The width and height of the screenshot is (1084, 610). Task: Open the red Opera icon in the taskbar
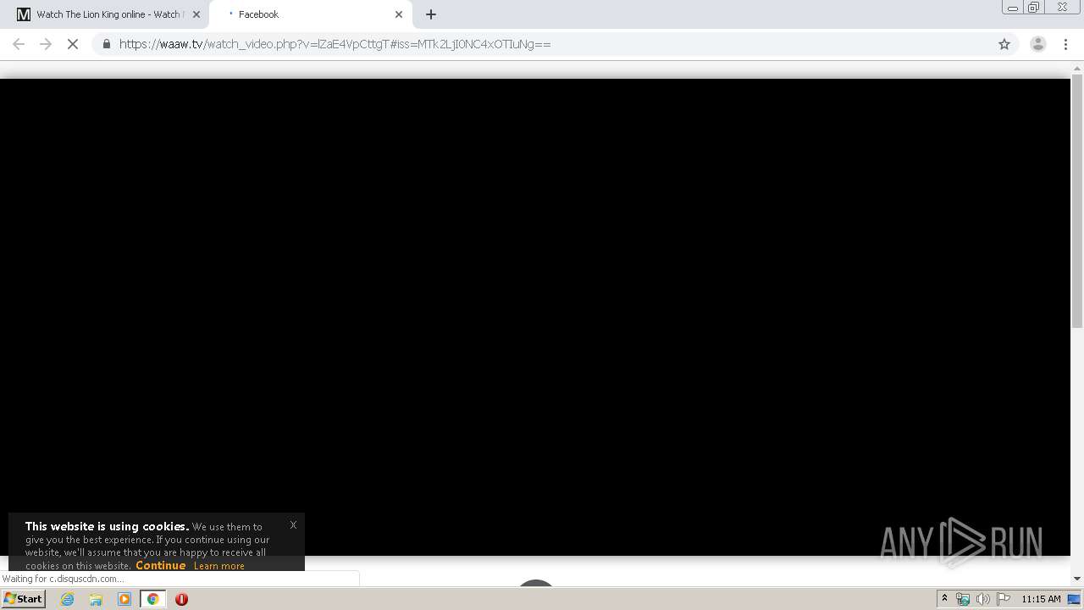[x=181, y=599]
